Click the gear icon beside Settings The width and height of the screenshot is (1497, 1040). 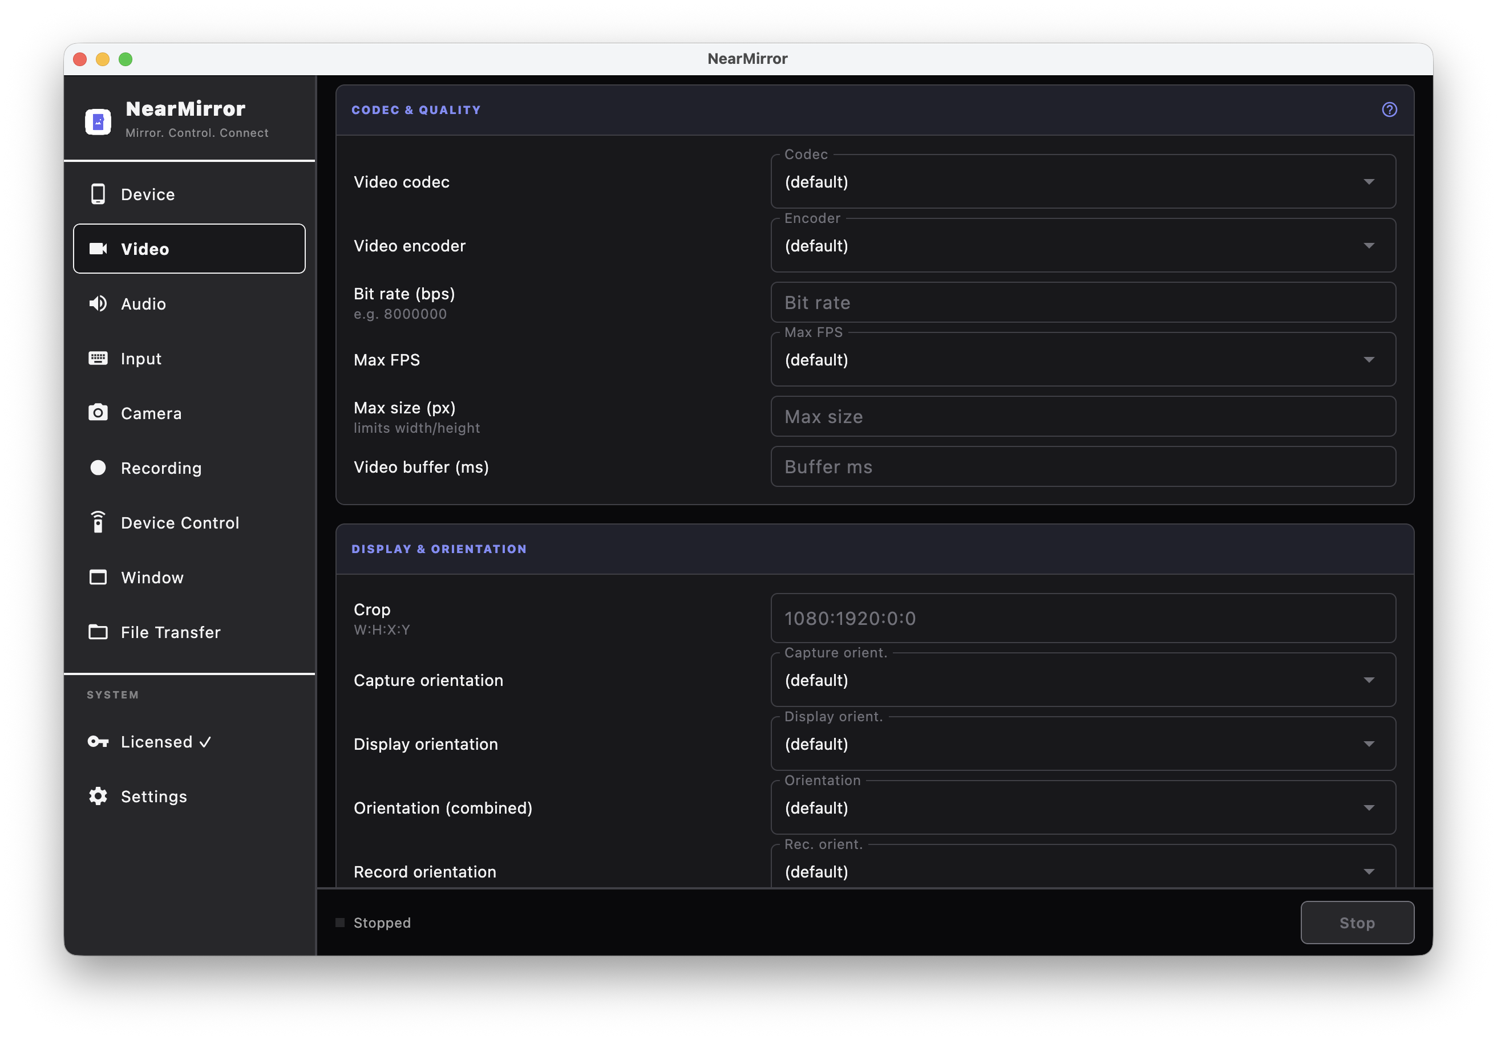(x=98, y=795)
